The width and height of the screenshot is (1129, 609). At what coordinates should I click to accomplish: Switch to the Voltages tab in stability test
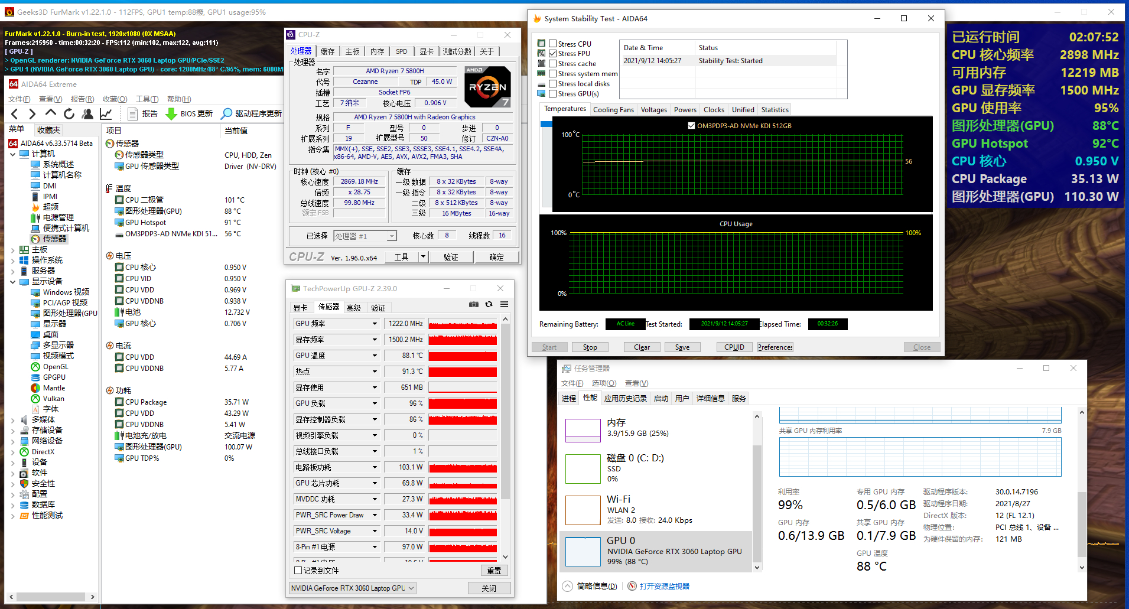[x=653, y=109]
